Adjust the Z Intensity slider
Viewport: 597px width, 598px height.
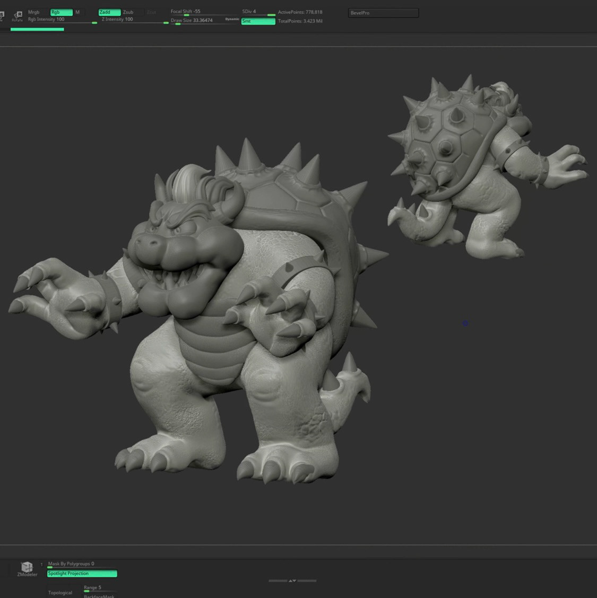point(134,20)
